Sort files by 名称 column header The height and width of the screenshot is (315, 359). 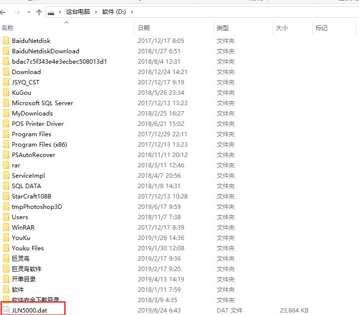point(8,28)
